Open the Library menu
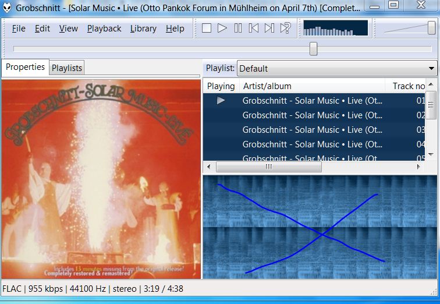This screenshot has width=440, height=304. [x=143, y=29]
